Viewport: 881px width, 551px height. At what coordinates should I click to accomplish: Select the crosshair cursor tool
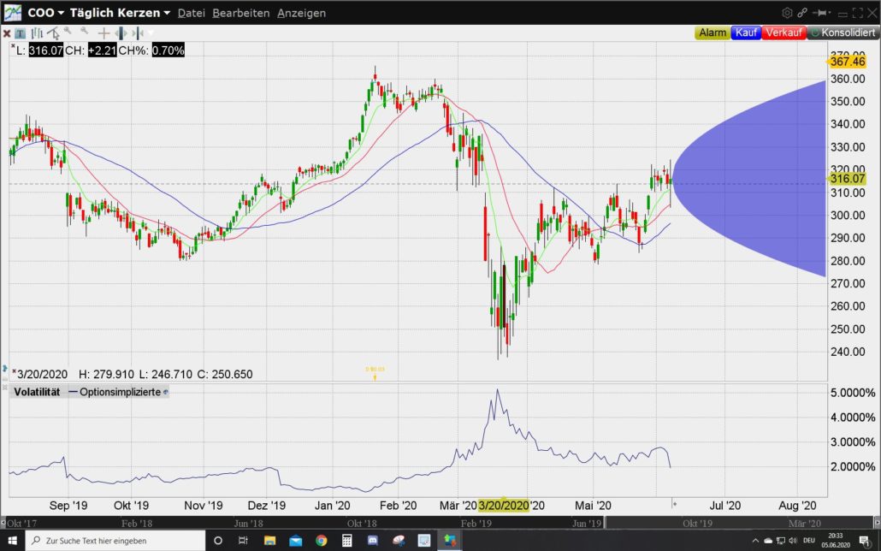click(103, 33)
